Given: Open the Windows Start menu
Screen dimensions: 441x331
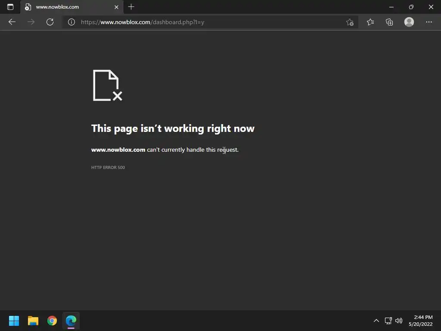Looking at the screenshot, I should 14,321.
